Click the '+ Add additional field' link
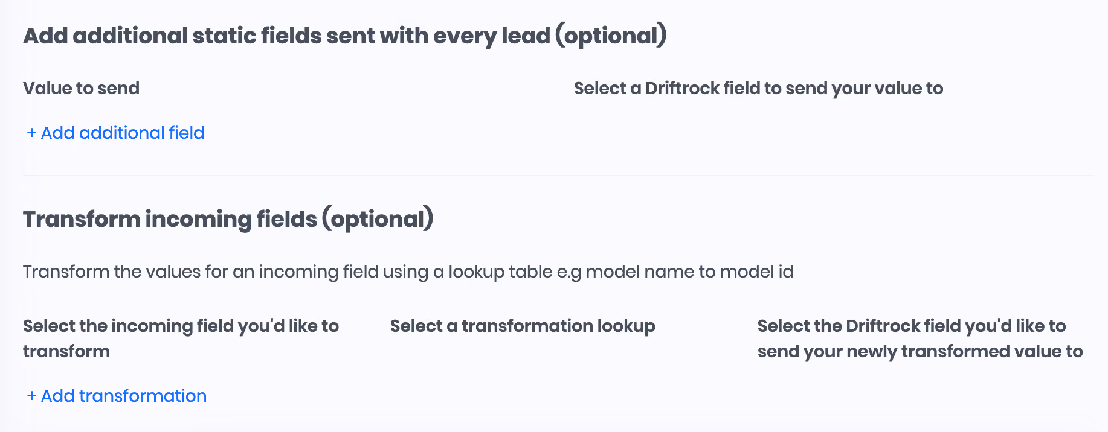This screenshot has width=1108, height=432. (115, 133)
